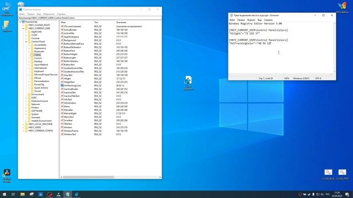Open the File menu in Registry Editor
Image resolution: width=353 pixels, height=198 pixels.
22,14
